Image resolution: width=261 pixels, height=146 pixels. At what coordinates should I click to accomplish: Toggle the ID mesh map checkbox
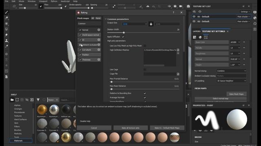[x=80, y=40]
